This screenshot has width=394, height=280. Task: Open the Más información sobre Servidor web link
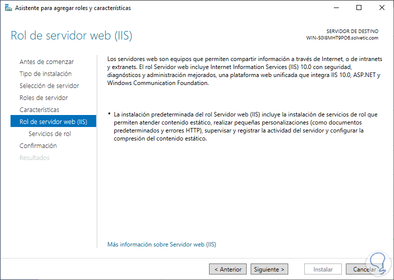(162, 244)
